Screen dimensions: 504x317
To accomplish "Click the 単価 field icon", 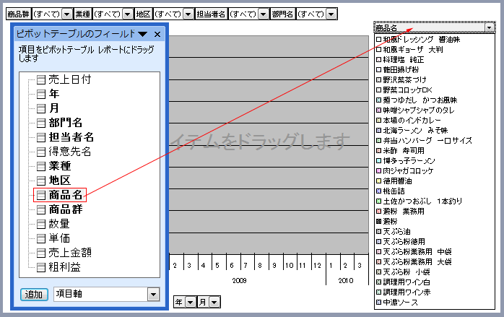I will click(41, 238).
